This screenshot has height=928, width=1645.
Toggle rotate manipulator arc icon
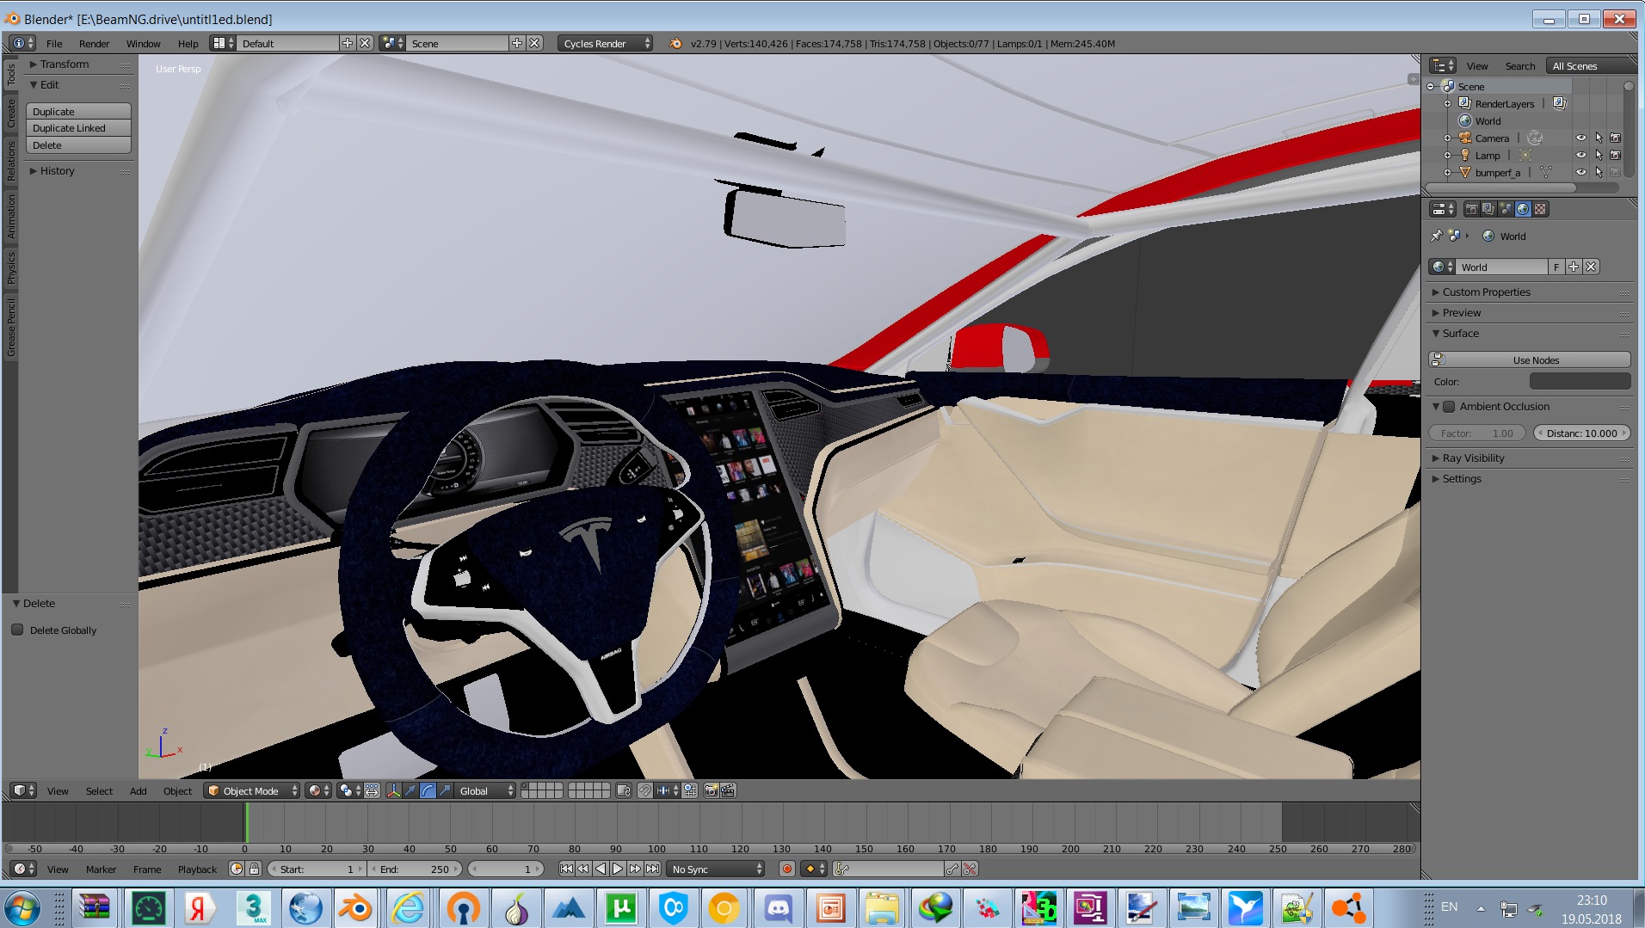428,790
